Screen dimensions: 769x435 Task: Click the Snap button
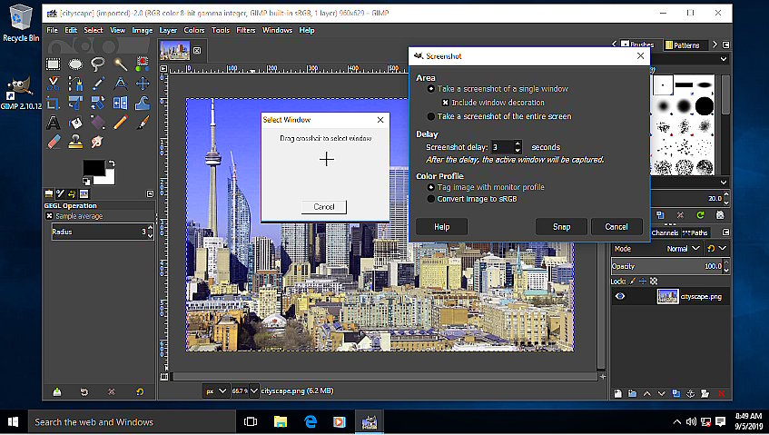(x=561, y=226)
